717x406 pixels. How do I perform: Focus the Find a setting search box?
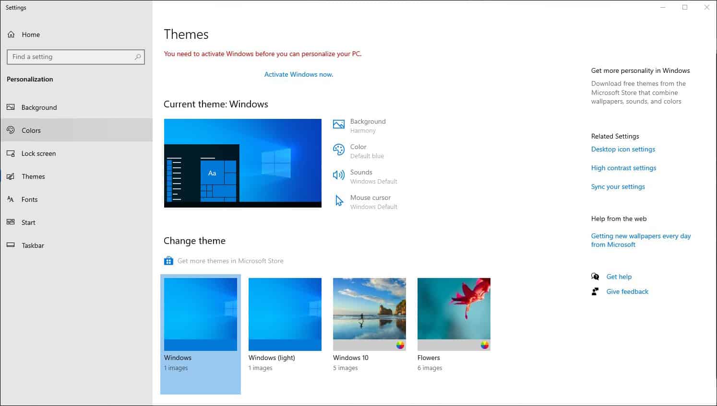tap(76, 57)
